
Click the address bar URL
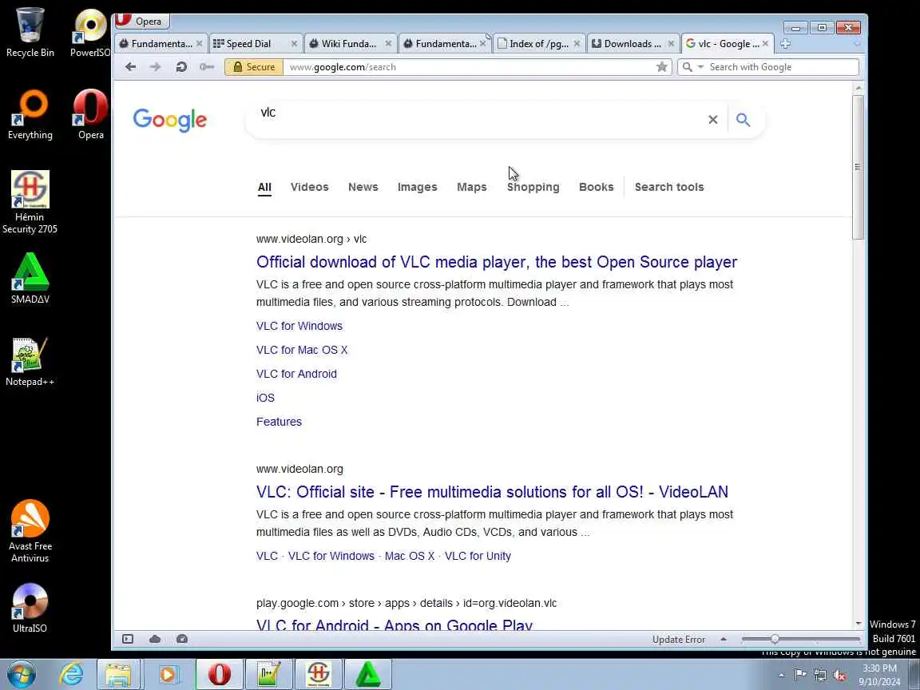click(x=343, y=67)
